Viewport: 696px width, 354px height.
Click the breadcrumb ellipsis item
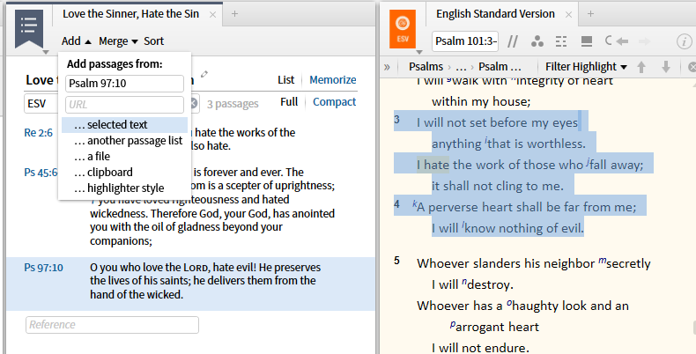[461, 68]
